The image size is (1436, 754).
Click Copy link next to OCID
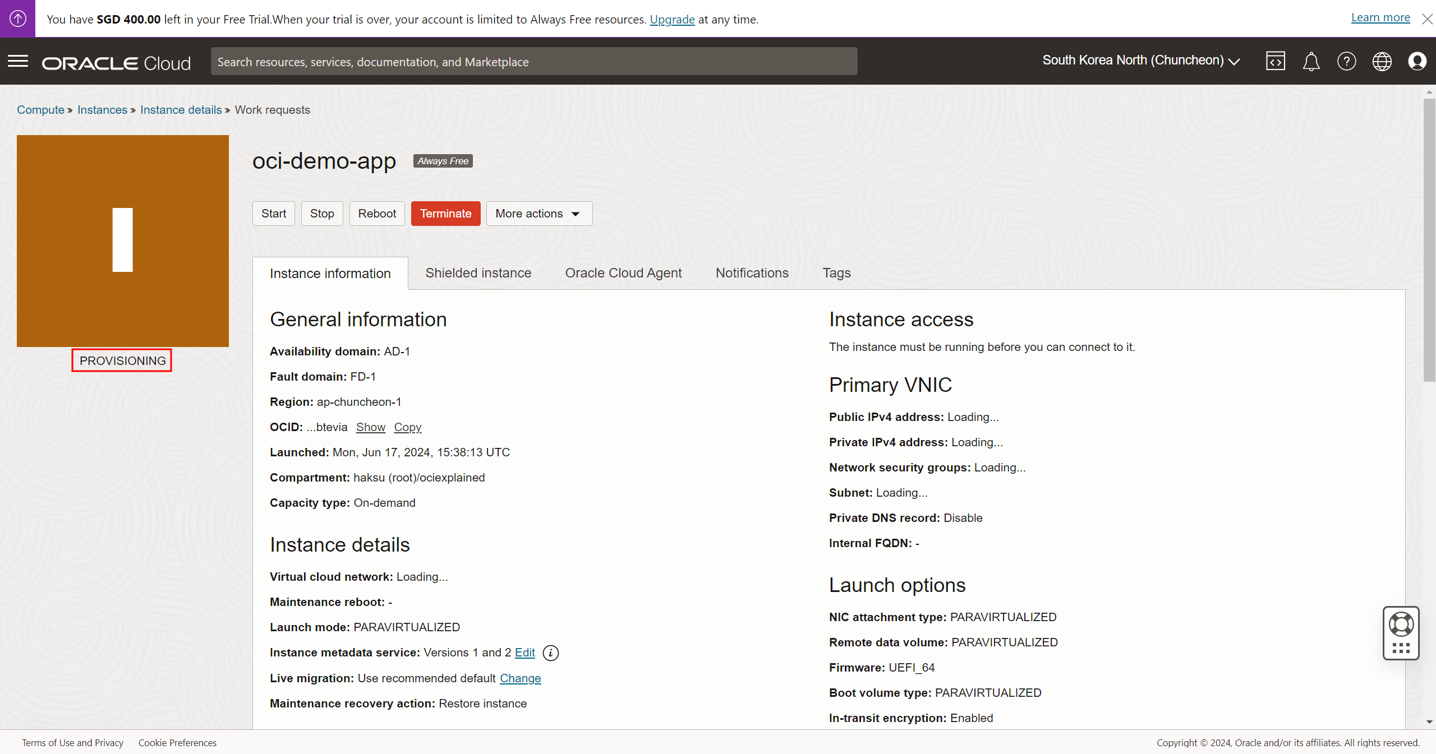(407, 427)
